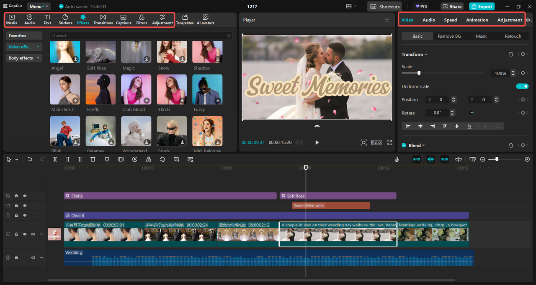
Task: Open the Stickers panel
Action: (x=65, y=19)
